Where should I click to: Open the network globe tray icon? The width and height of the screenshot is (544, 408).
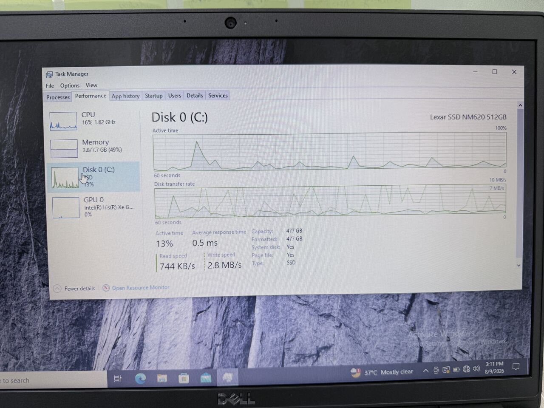click(x=466, y=369)
